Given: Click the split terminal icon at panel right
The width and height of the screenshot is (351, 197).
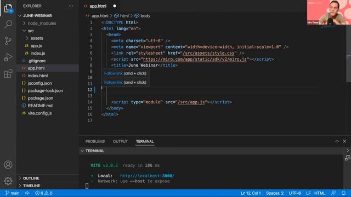Looking at the screenshot, I should (x=347, y=158).
